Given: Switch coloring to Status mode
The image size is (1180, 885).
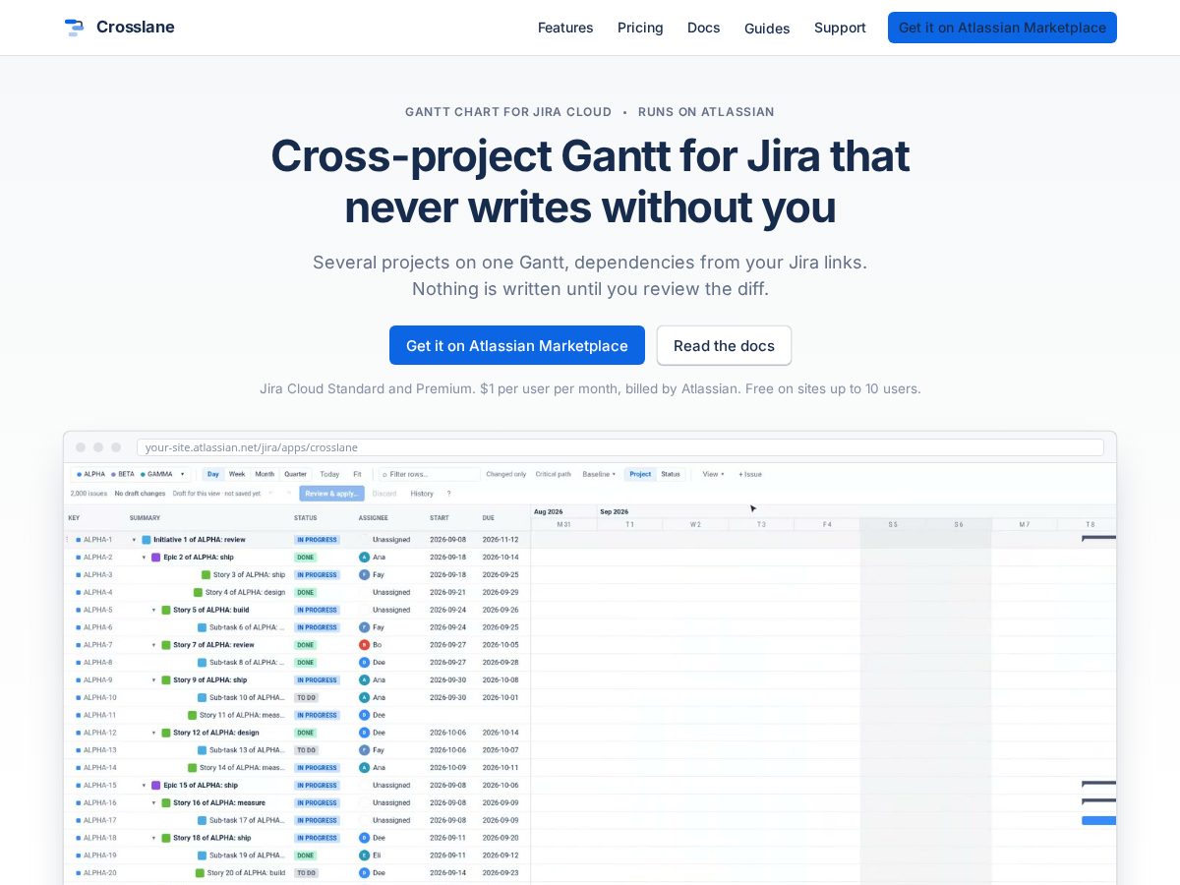Looking at the screenshot, I should (x=671, y=474).
